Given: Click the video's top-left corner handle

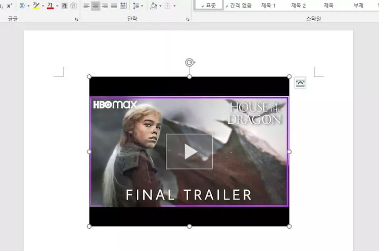Looking at the screenshot, I should [89, 77].
